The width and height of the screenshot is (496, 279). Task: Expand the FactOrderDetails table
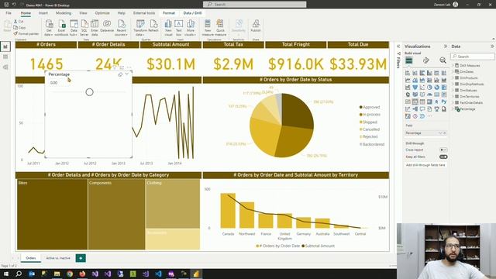pos(453,103)
